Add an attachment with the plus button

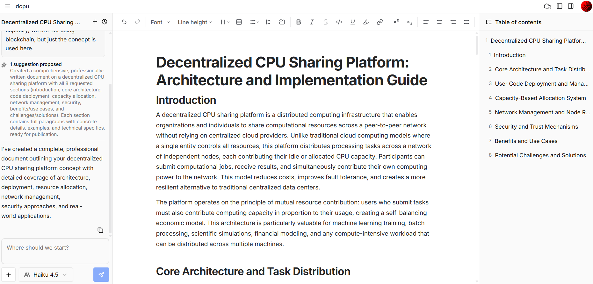pyautogui.click(x=9, y=275)
